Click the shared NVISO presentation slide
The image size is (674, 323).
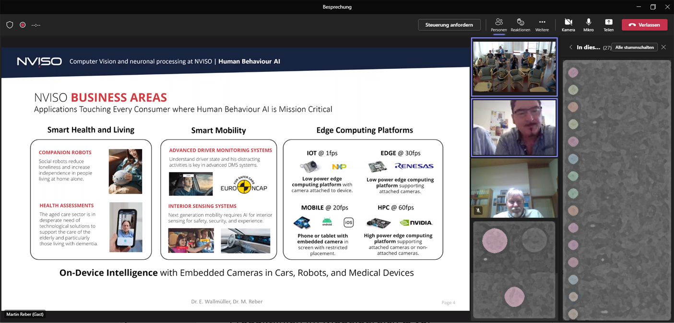pyautogui.click(x=235, y=182)
